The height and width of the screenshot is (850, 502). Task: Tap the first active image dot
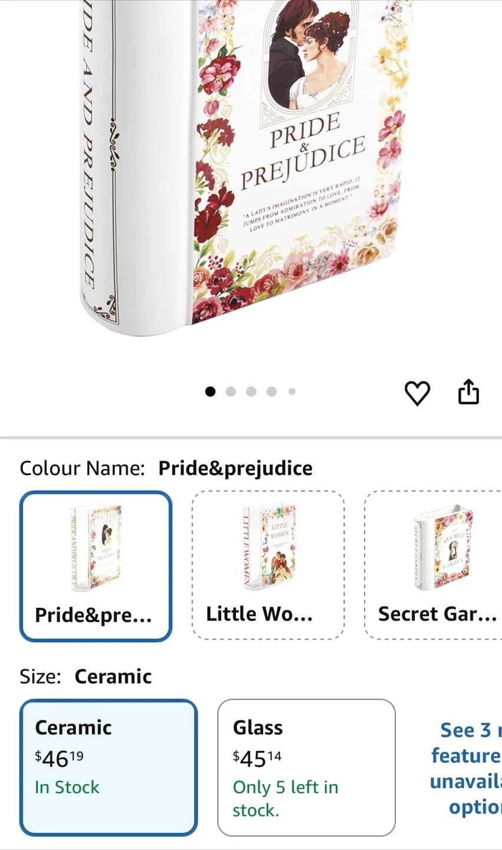click(210, 391)
